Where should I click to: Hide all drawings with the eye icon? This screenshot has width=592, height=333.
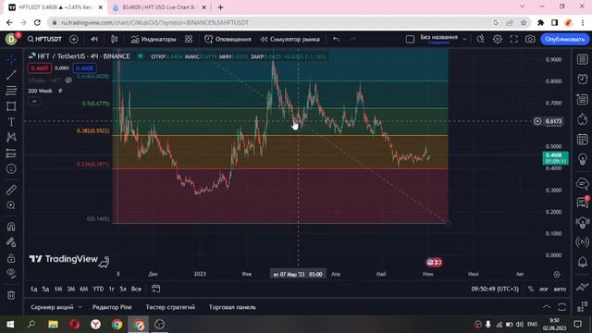pos(11,274)
